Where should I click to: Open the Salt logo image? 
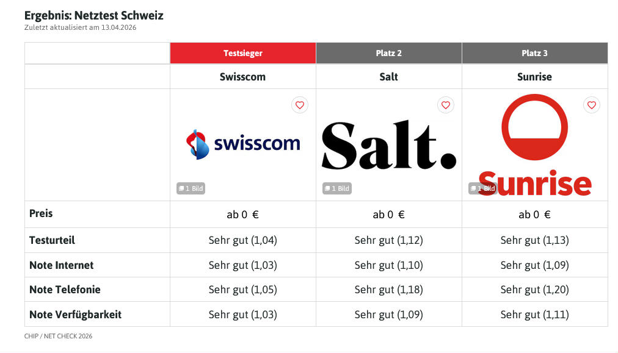click(389, 145)
